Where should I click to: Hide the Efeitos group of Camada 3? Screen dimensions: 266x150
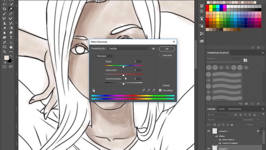click(x=217, y=136)
